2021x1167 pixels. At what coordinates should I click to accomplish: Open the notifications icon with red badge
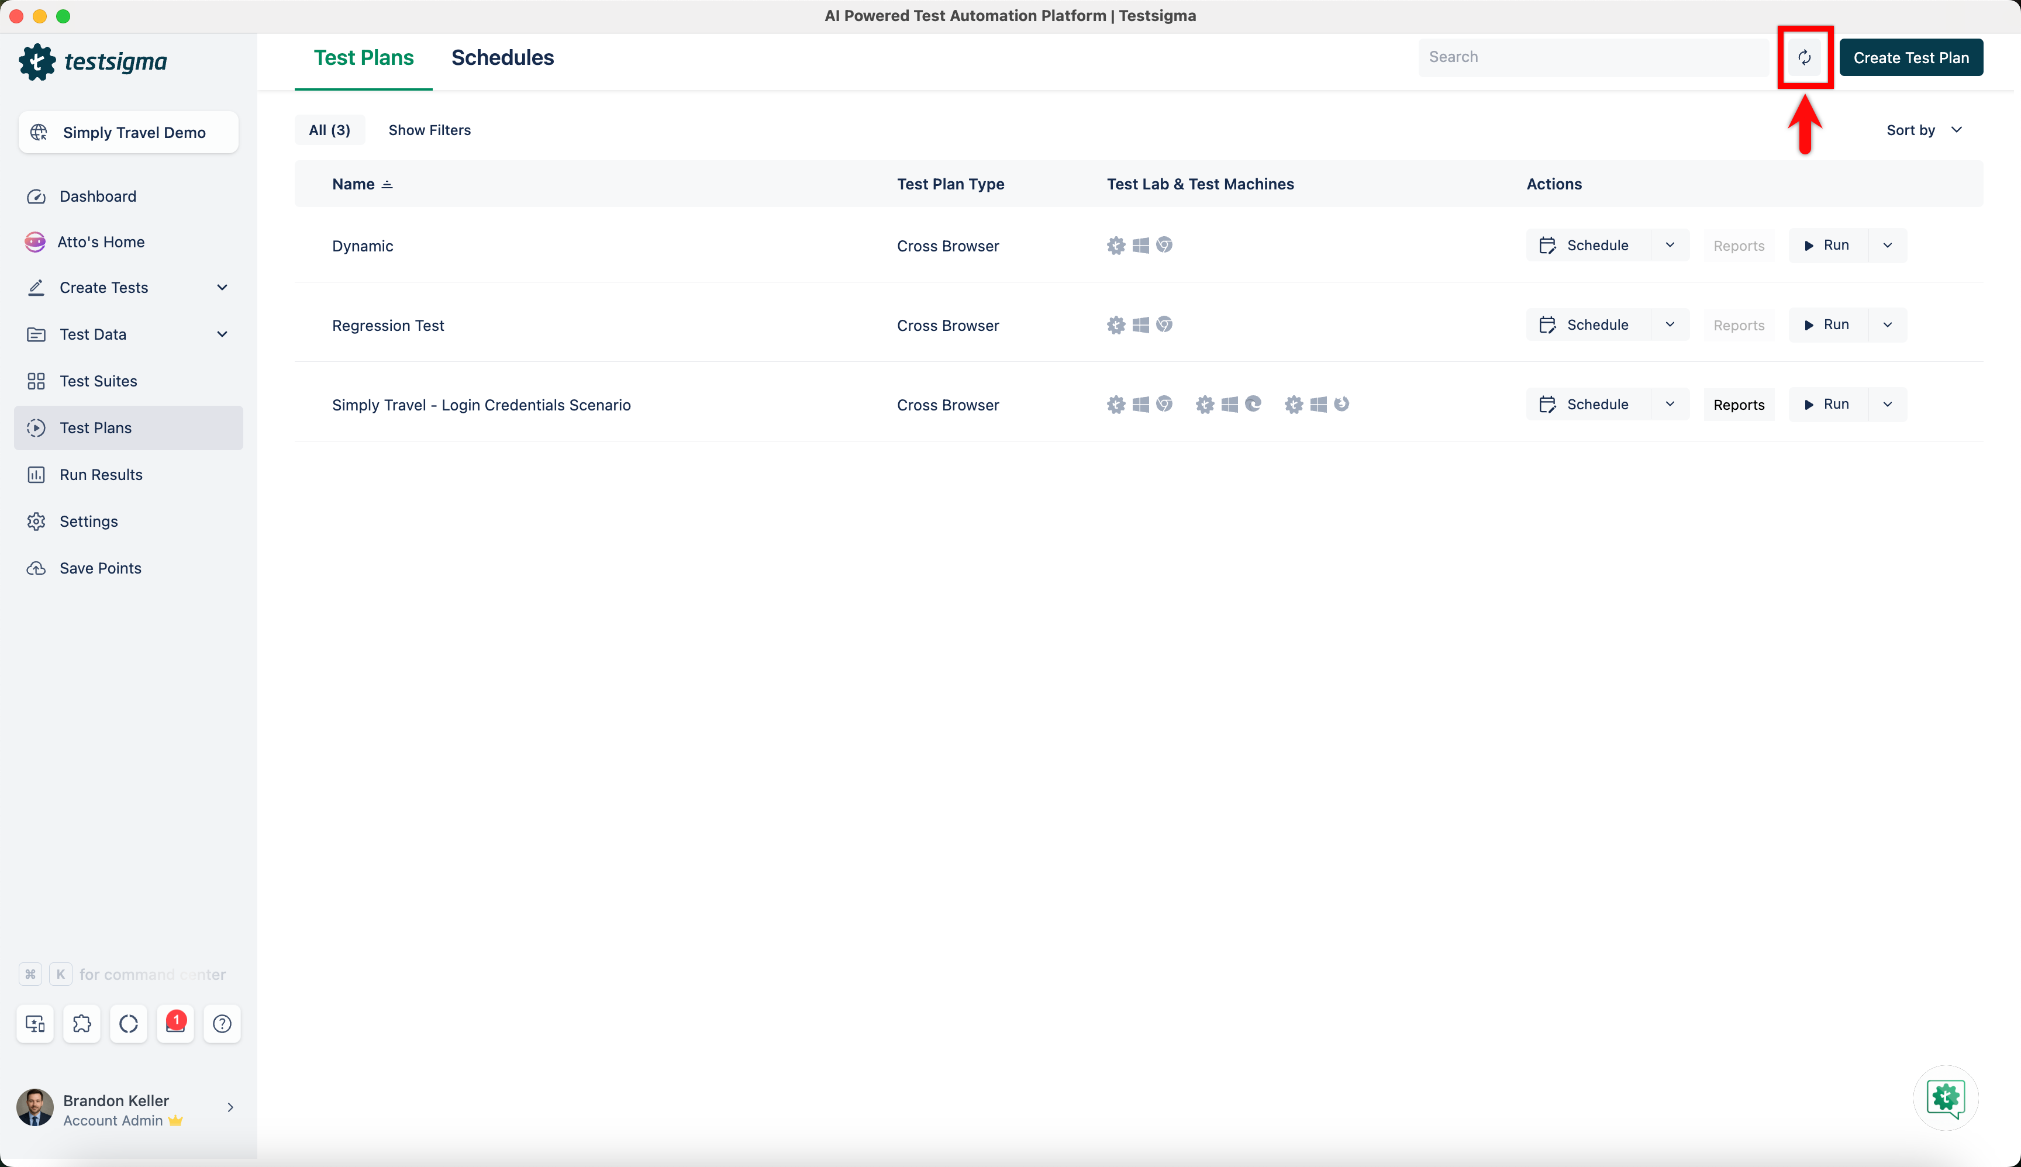[175, 1024]
